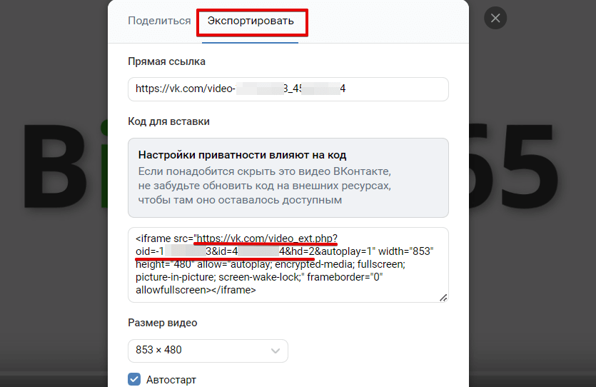596x387 pixels.
Task: Click the Прямая ссылка label
Action: tap(166, 61)
